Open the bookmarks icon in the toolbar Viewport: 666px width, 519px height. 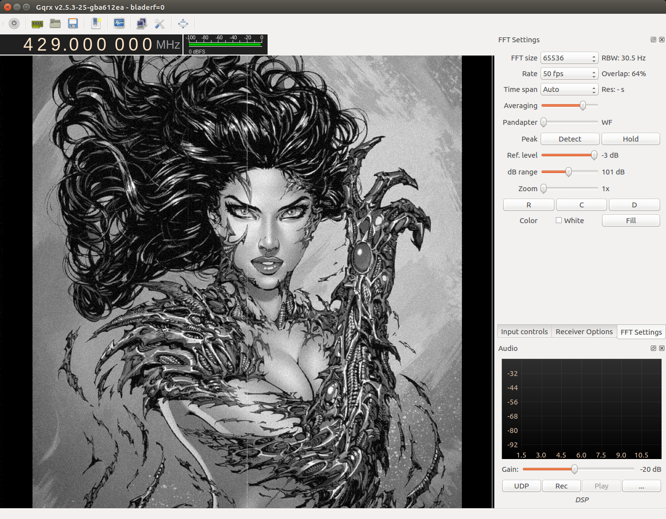[96, 24]
